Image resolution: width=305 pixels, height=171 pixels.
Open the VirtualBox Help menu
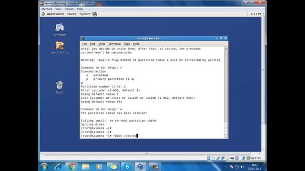tap(80, 9)
